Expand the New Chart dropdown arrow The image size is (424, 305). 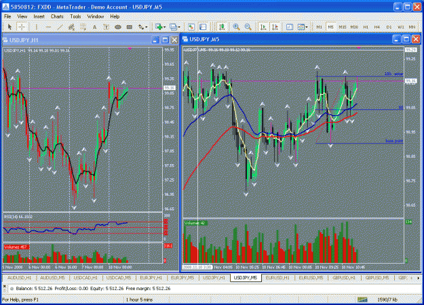(x=164, y=27)
